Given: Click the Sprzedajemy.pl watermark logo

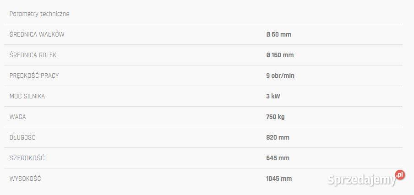Looking at the screenshot, I should coord(366,179).
